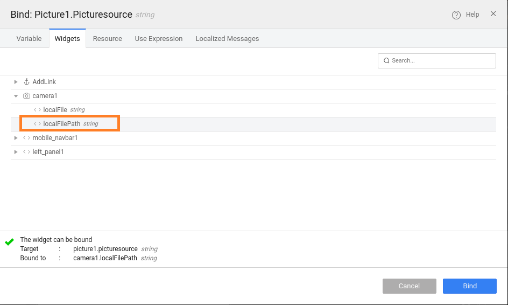Switch to the Variable tab
508x305 pixels.
[29, 39]
